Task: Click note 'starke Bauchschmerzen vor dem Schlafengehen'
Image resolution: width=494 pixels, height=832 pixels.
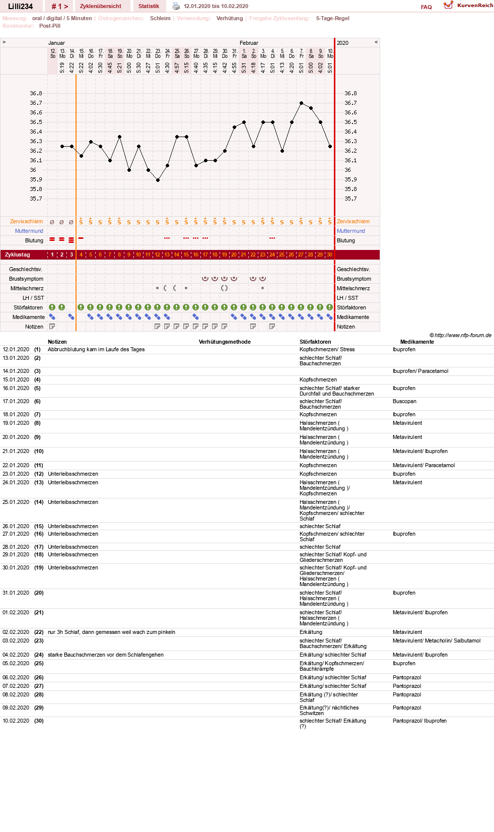Action: click(106, 655)
